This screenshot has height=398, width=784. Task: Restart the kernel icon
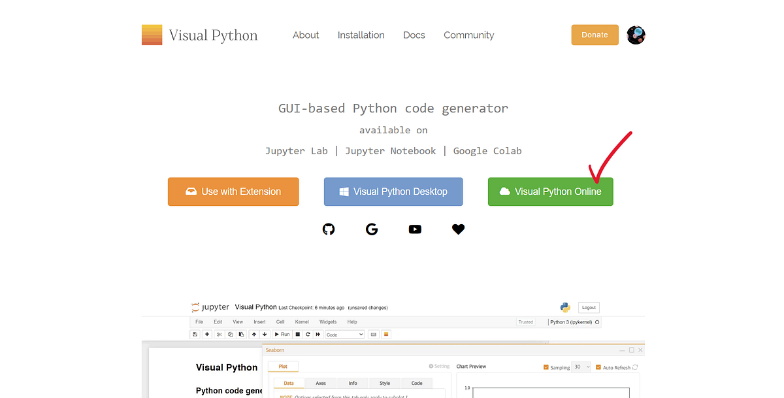point(307,334)
